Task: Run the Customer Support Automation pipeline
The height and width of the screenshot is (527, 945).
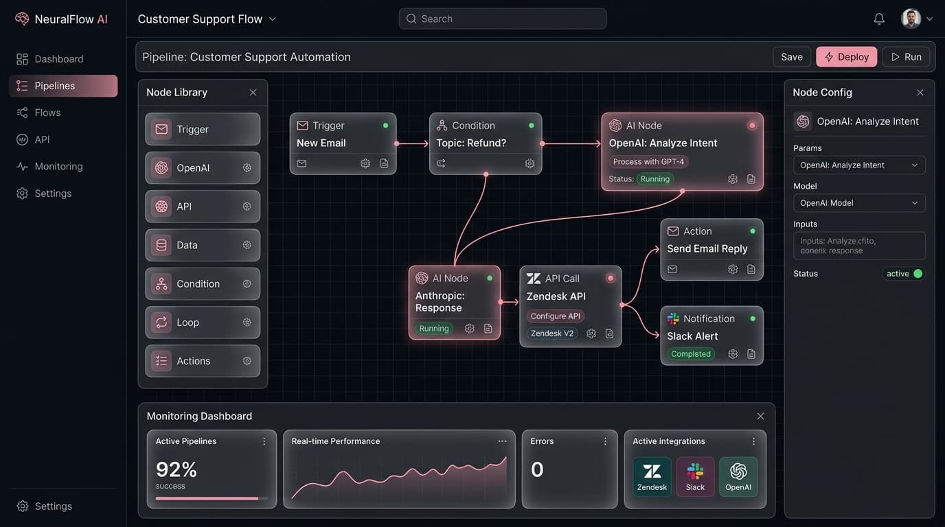Action: 906,56
